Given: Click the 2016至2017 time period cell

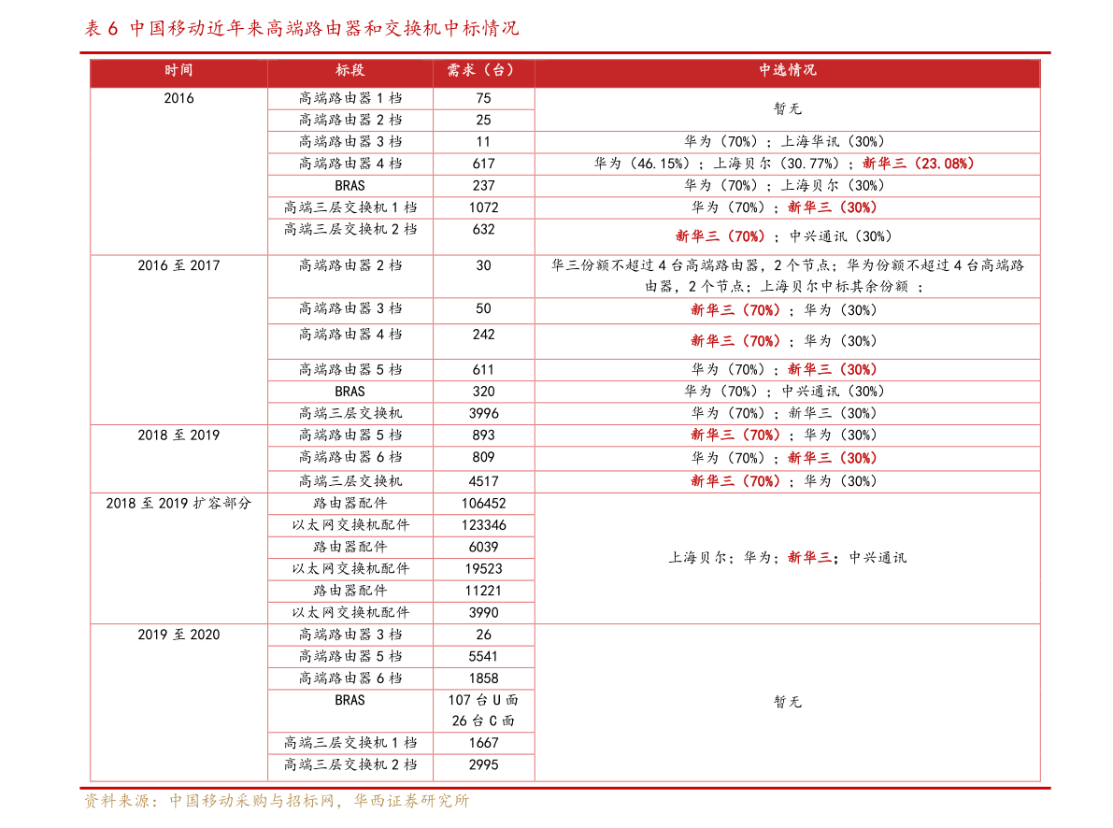Looking at the screenshot, I should coord(178,265).
